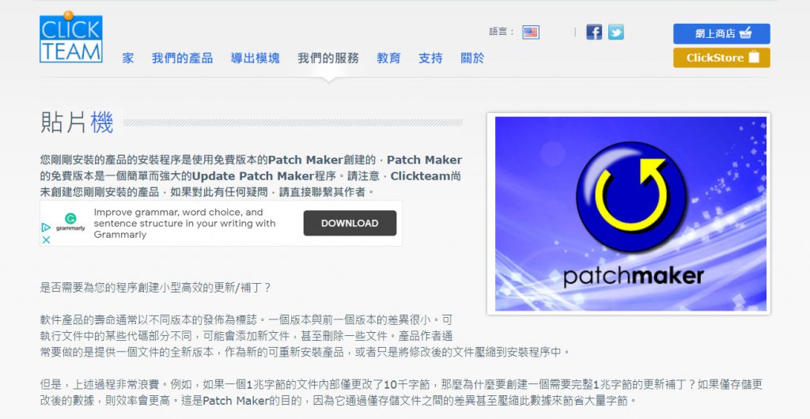Click the Grammarly ad description text
Image resolution: width=810 pixels, height=419 pixels.
(x=184, y=224)
